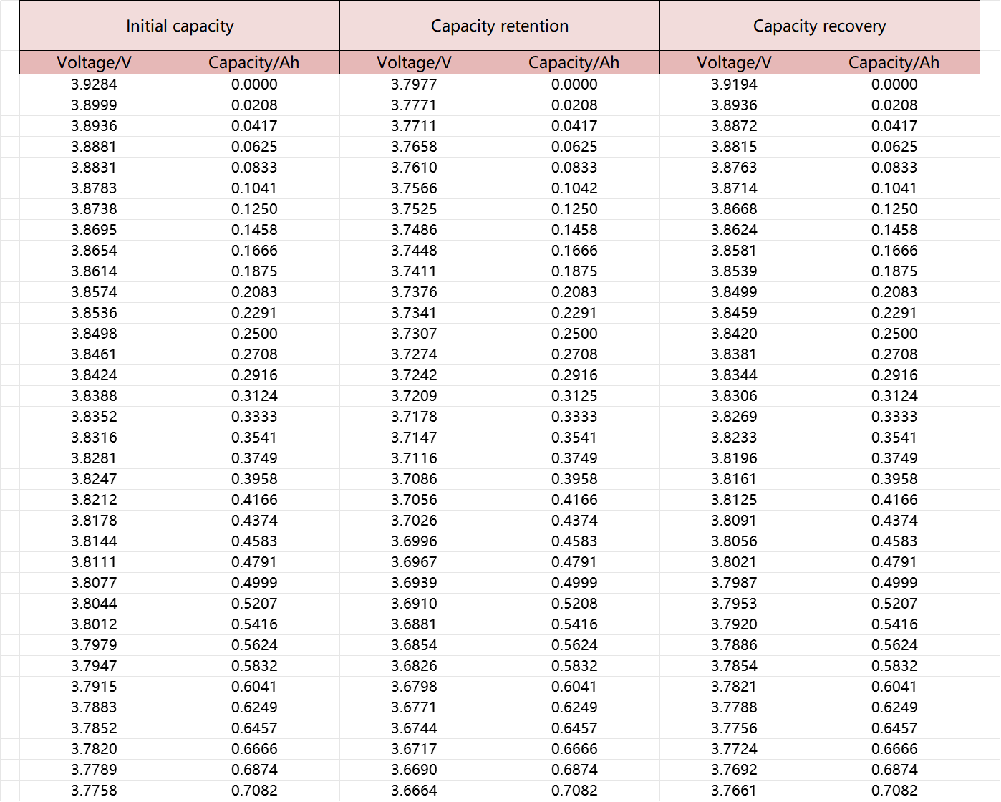This screenshot has height=802, width=1001.
Task: Click the cell containing 3.8763
Action: pos(734,168)
